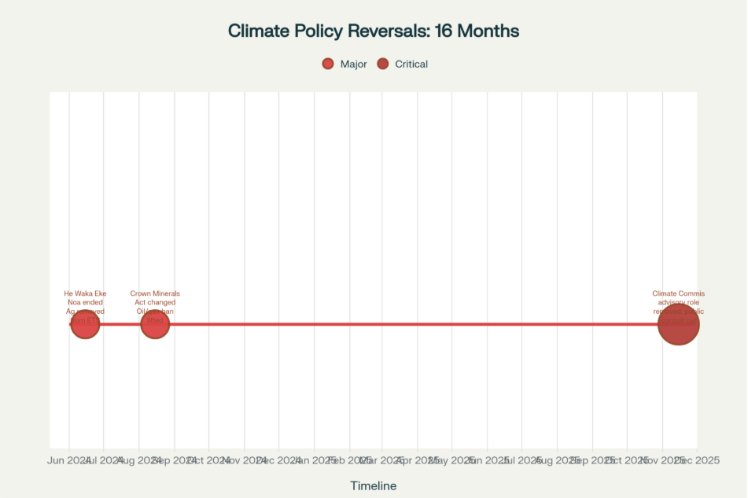The width and height of the screenshot is (748, 498).
Task: Click the Major legend marker circle
Action: pos(328,64)
